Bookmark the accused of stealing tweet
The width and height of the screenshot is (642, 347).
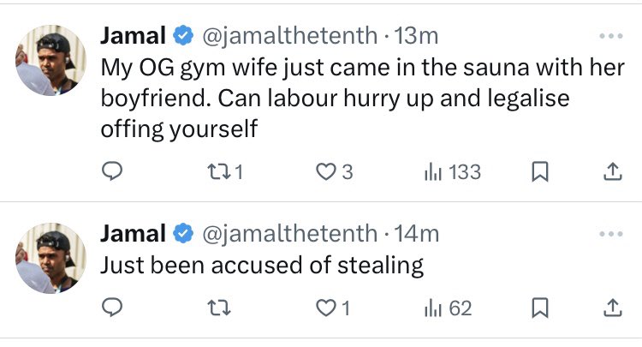tap(539, 308)
